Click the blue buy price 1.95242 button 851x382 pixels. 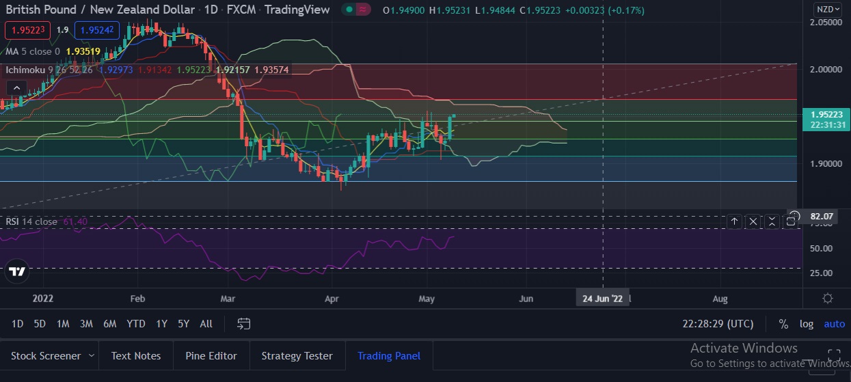pyautogui.click(x=97, y=30)
